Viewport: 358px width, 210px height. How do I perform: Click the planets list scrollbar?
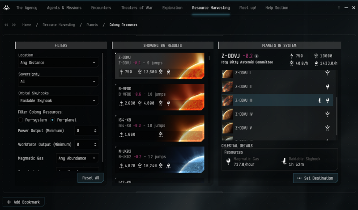(x=337, y=116)
